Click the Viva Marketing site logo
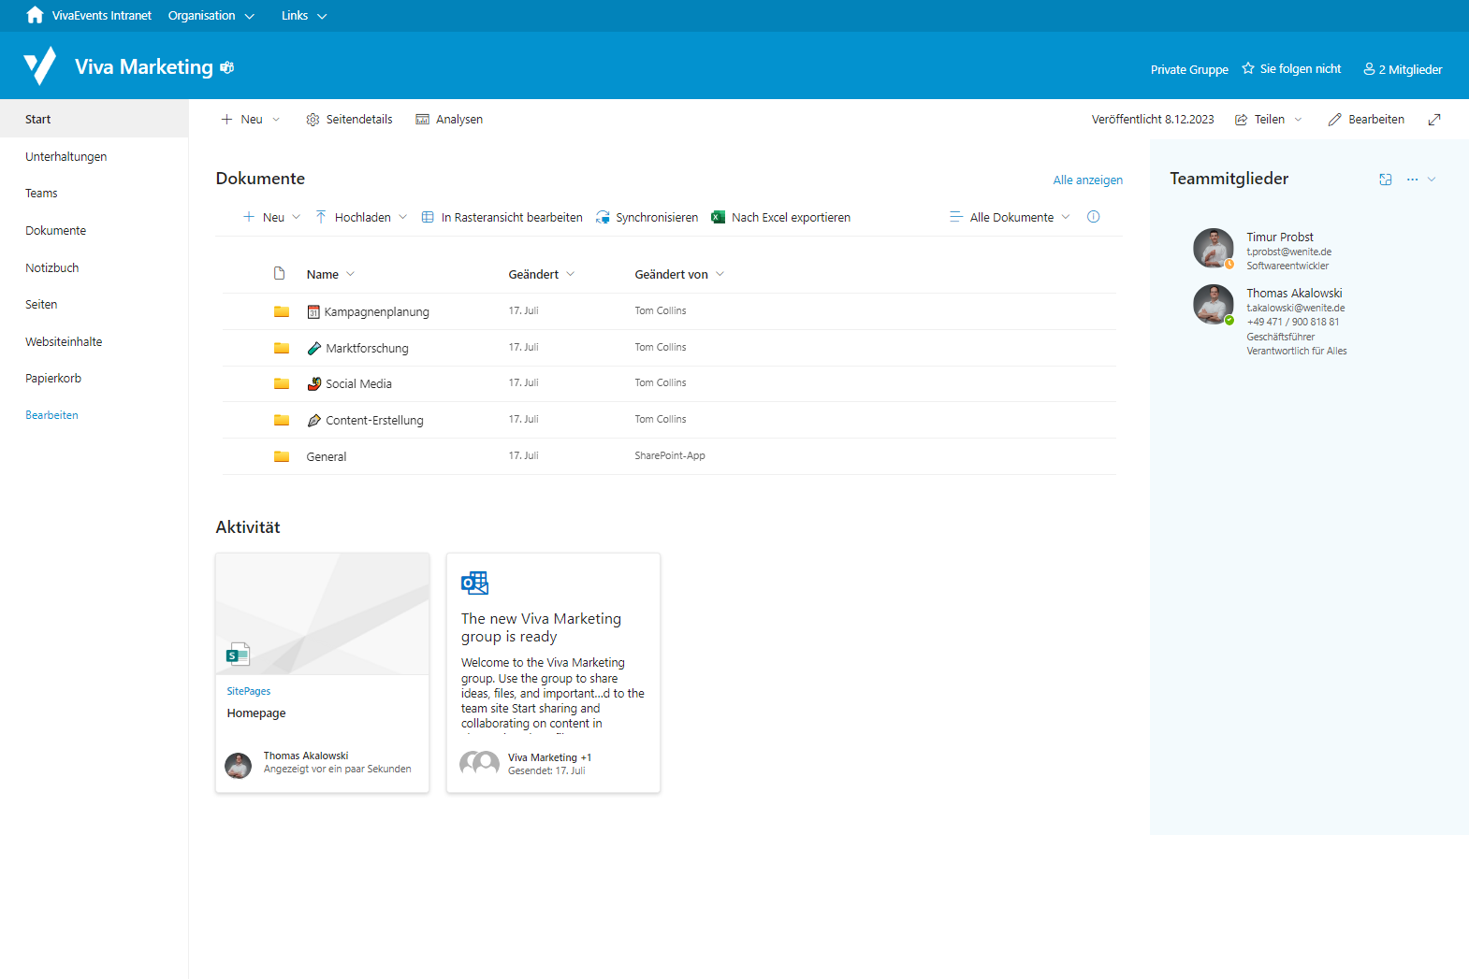 pyautogui.click(x=40, y=66)
